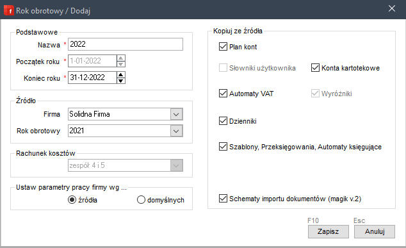Select the źródła radio option
406x248 pixels.
click(x=72, y=200)
